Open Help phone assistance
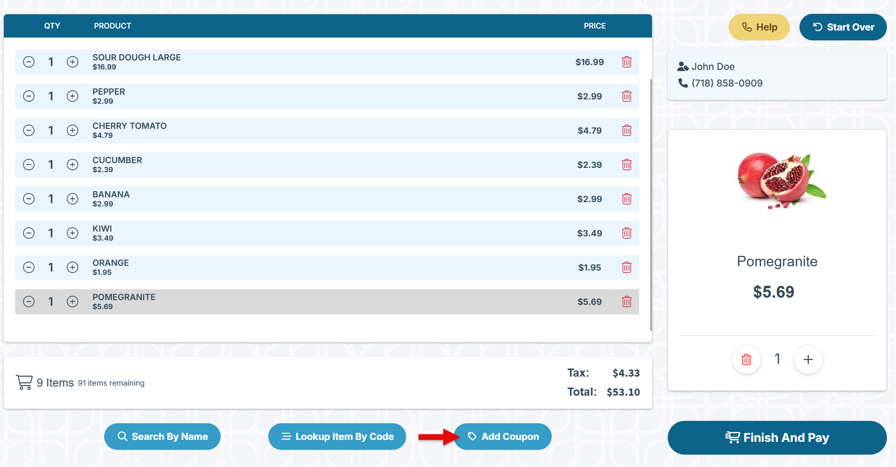 (x=759, y=27)
